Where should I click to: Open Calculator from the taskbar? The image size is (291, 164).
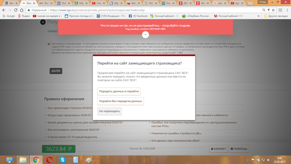75,160
